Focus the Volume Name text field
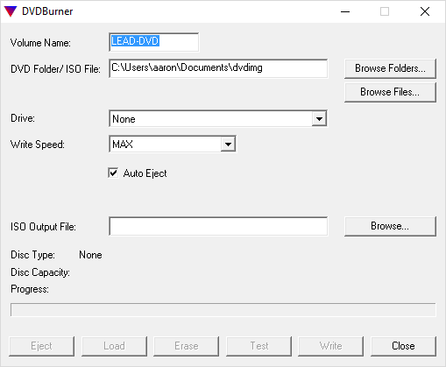This screenshot has width=446, height=367. [x=154, y=42]
